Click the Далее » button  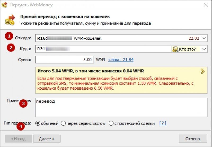coord(47,139)
